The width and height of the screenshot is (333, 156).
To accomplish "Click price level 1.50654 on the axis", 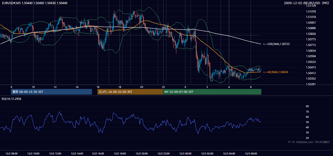I will pos(311,51).
